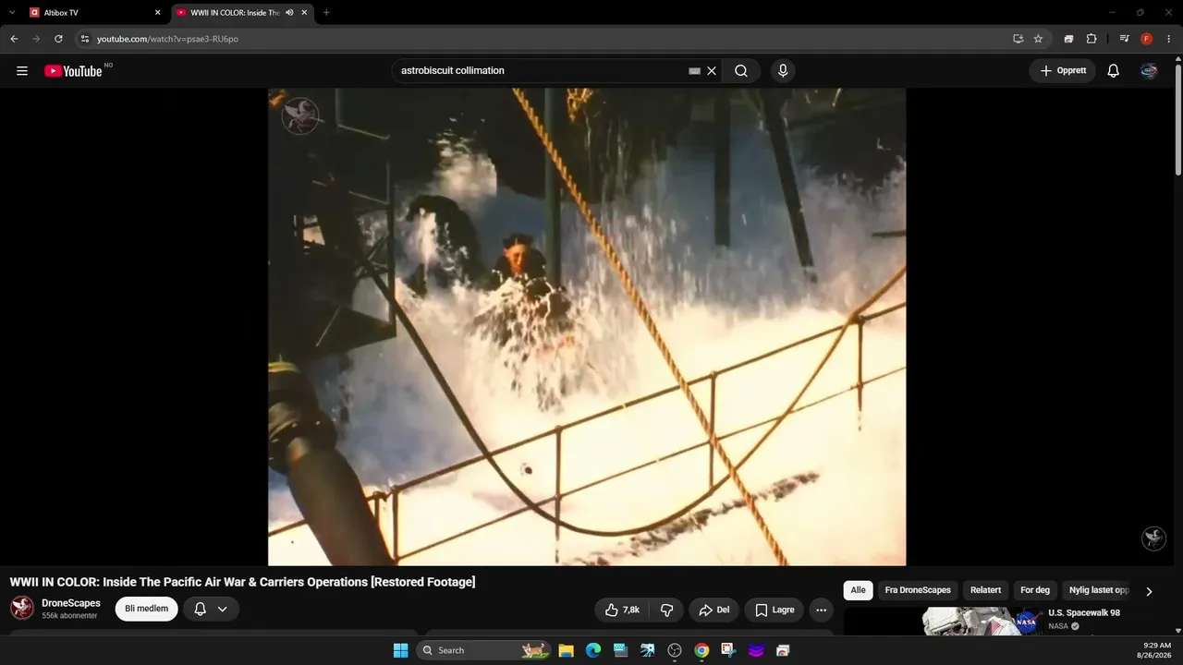Viewport: 1183px width, 665px height.
Task: Open the Windows Start menu
Action: [400, 650]
